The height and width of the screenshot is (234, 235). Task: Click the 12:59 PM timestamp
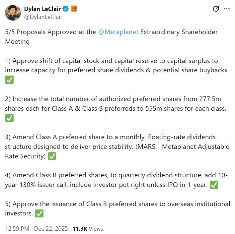click(17, 229)
